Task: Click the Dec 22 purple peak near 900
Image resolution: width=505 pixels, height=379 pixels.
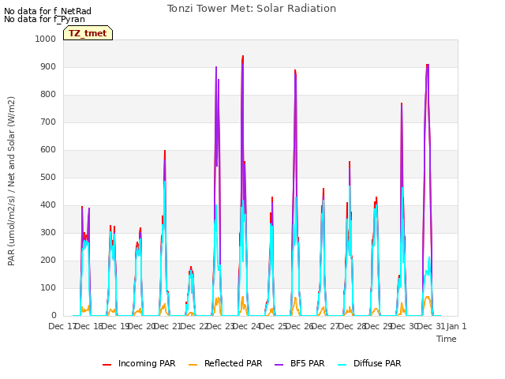Action: click(216, 67)
